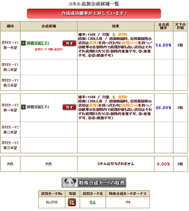Click the 2枚 value in 54.00% row
This screenshot has height=211, width=189.
pos(180,45)
